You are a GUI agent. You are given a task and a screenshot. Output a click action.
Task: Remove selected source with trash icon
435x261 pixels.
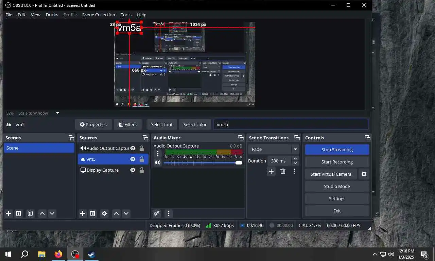(92, 213)
